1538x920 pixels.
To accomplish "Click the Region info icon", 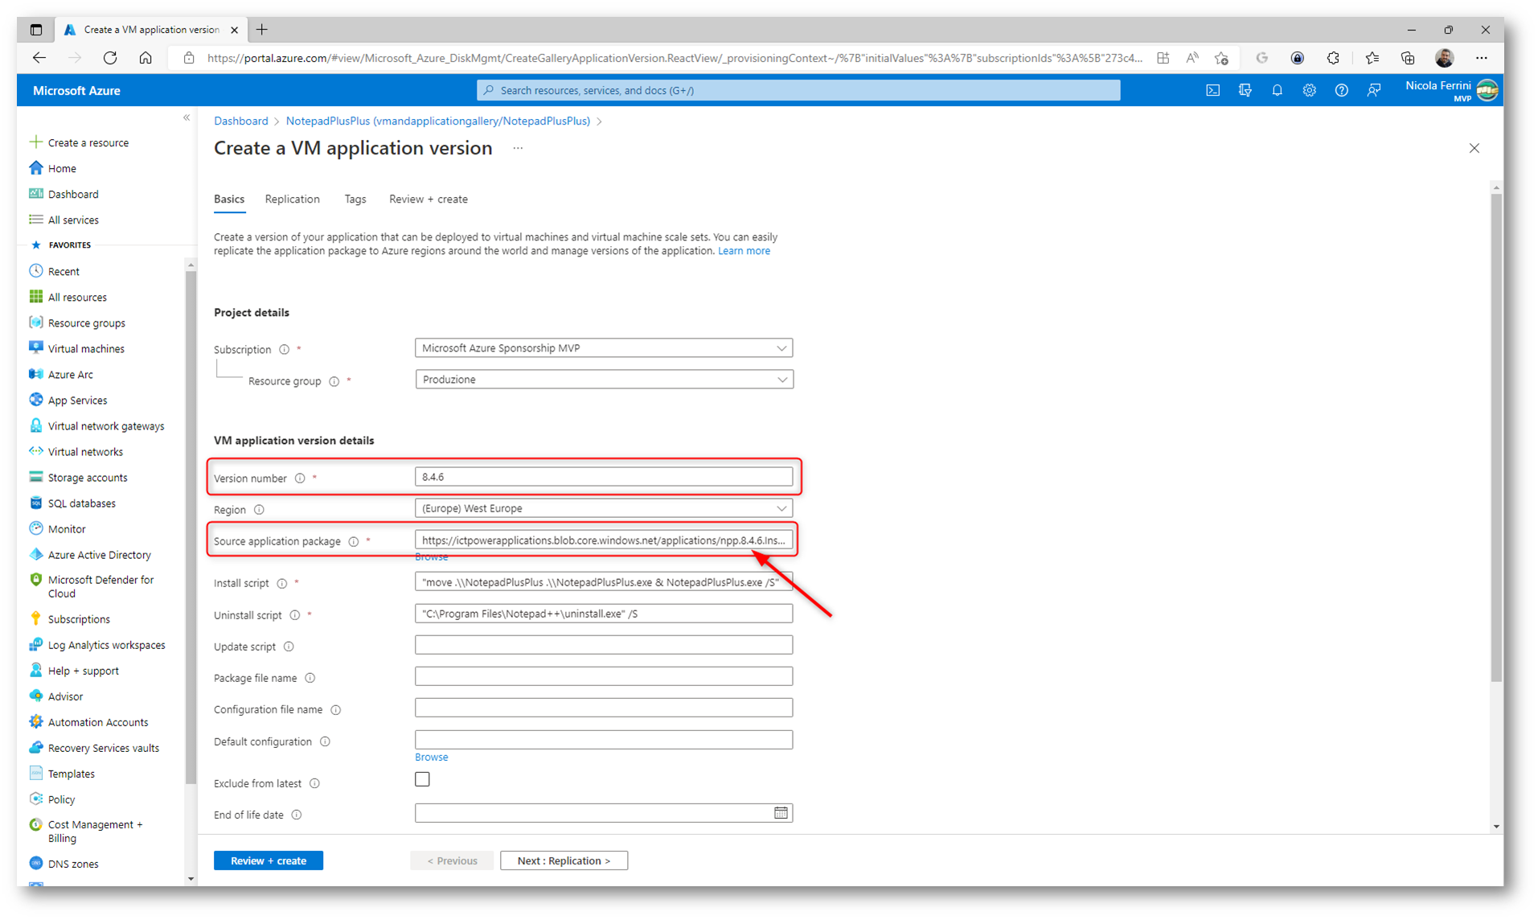I will point(259,510).
